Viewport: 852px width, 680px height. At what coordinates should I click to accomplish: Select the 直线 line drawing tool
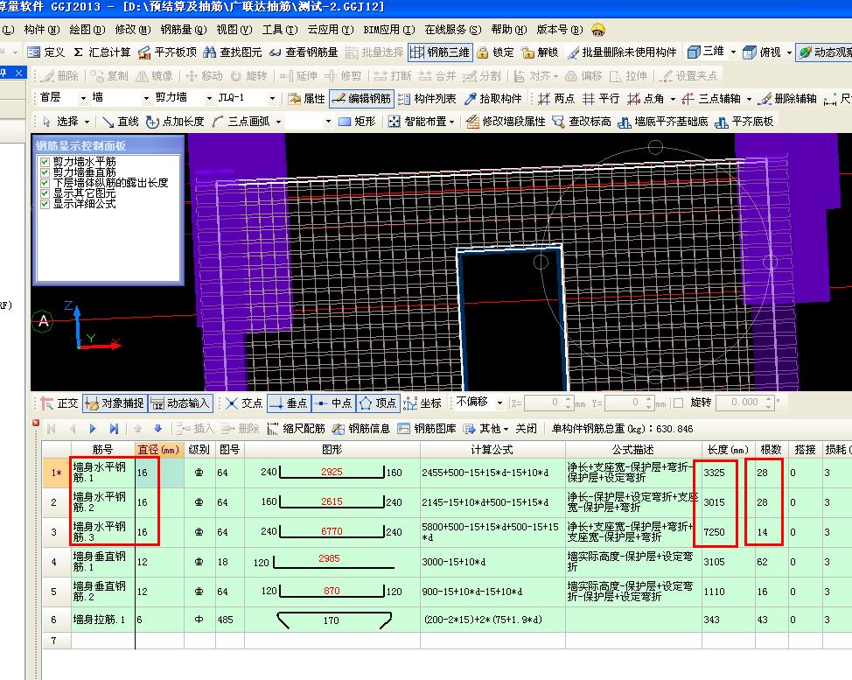tap(120, 122)
